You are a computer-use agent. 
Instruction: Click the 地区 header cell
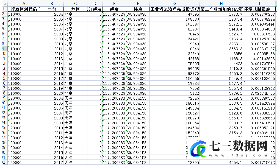(75, 9)
